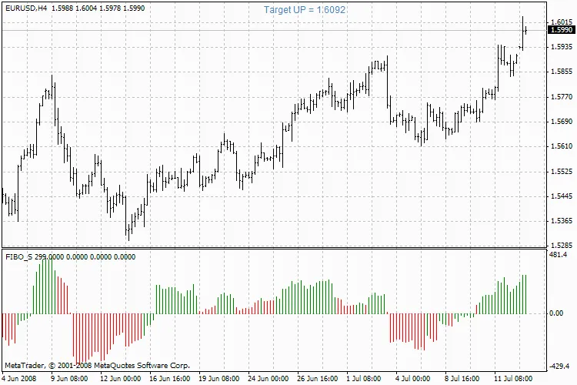Viewport: 577px width, 385px height.
Task: Select the 9 Jun 08:00 time marker
Action: [x=68, y=379]
